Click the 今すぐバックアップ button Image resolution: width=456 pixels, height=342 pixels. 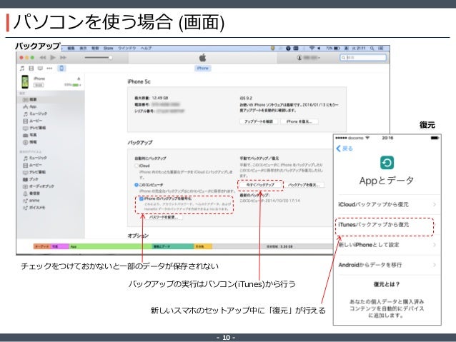coord(260,185)
